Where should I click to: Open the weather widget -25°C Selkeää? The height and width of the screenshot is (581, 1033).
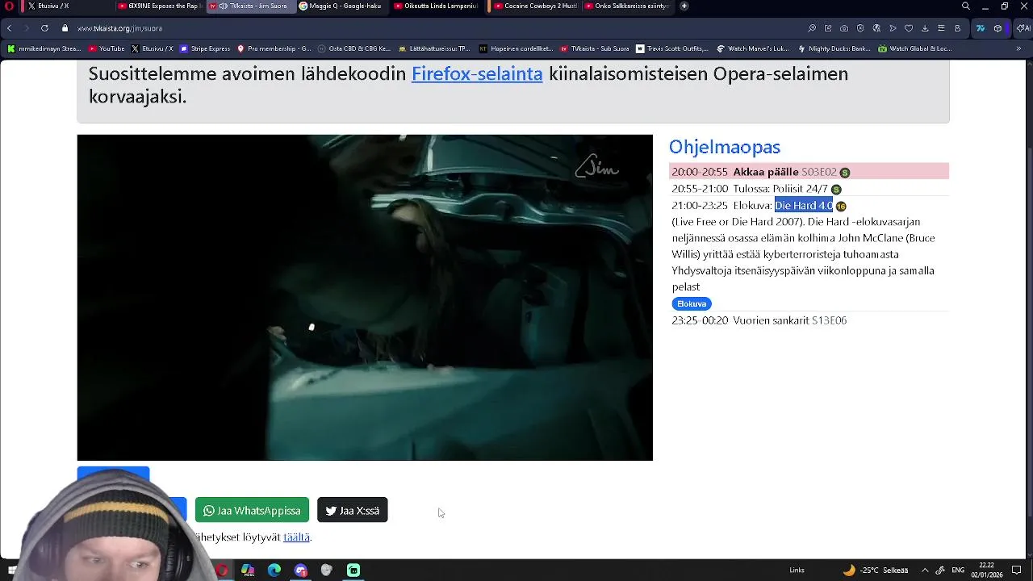(876, 570)
